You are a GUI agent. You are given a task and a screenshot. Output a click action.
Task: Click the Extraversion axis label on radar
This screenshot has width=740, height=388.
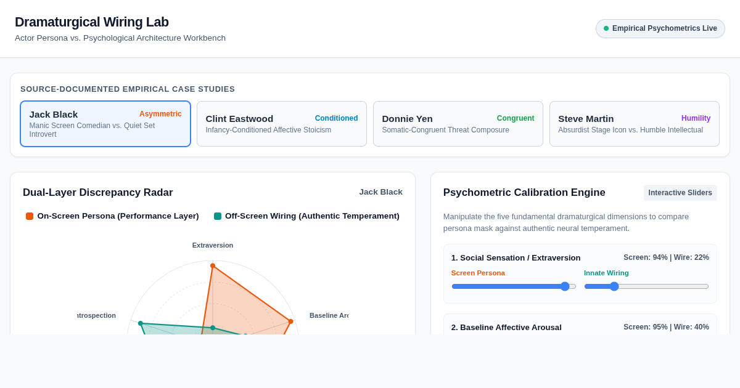[213, 245]
